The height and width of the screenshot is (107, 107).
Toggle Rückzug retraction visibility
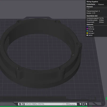point(87,29)
